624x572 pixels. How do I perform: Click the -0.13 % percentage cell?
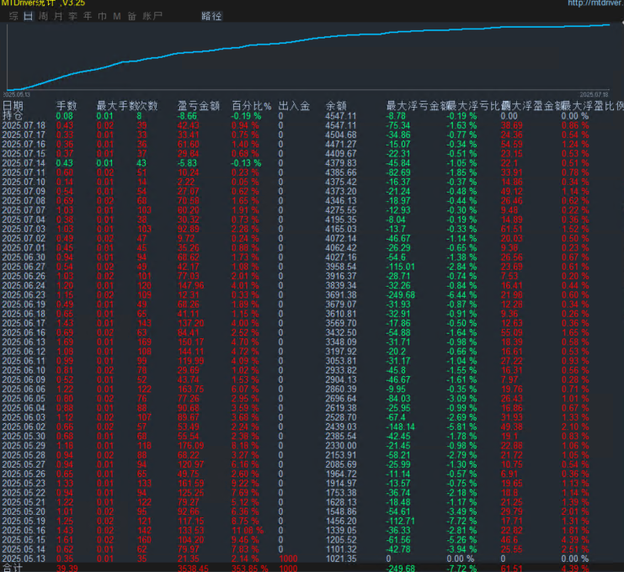coord(247,163)
